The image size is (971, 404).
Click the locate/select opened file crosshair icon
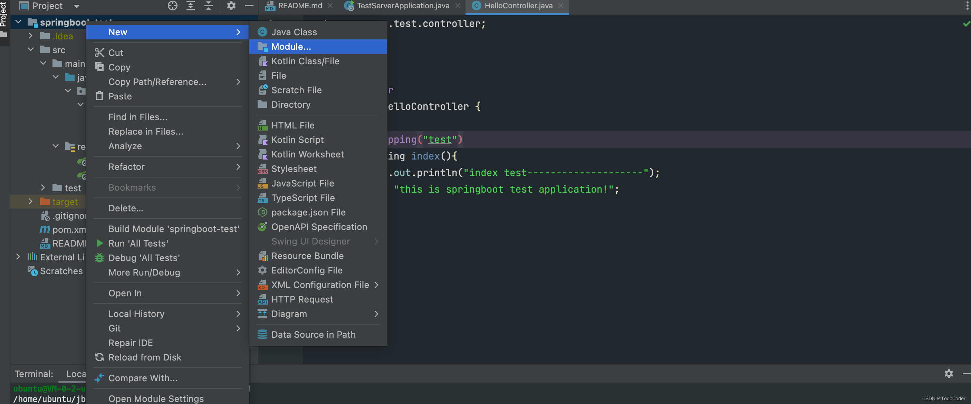click(x=172, y=6)
